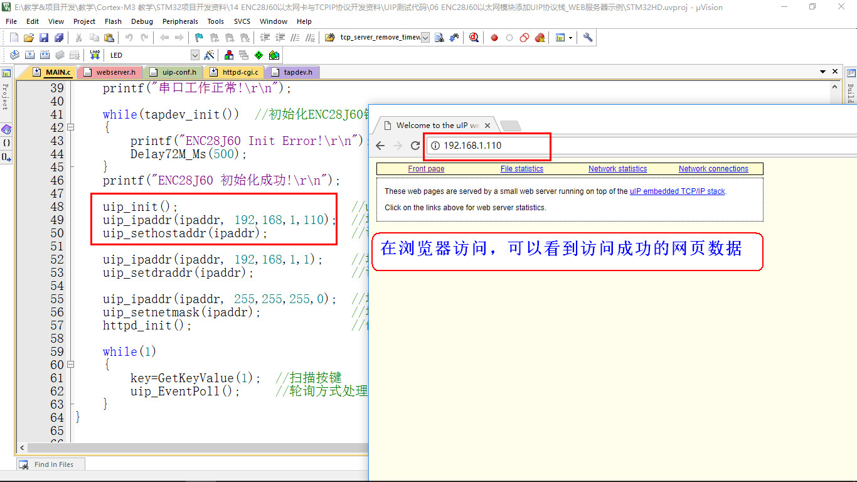Open the Window layout dropdown arrow
857x482 pixels.
coord(570,38)
